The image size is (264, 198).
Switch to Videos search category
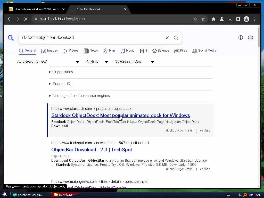pyautogui.click(x=71, y=51)
